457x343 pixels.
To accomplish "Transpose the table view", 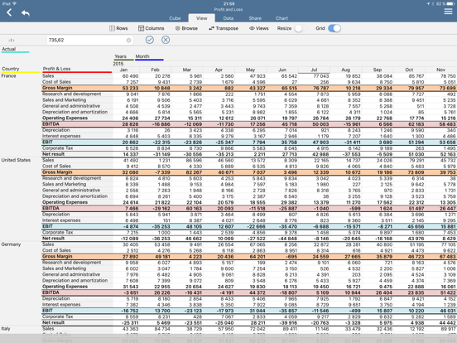I will 224,28.
